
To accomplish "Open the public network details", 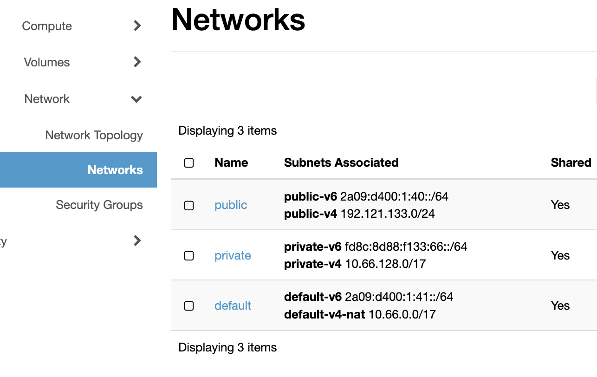I will [x=231, y=205].
